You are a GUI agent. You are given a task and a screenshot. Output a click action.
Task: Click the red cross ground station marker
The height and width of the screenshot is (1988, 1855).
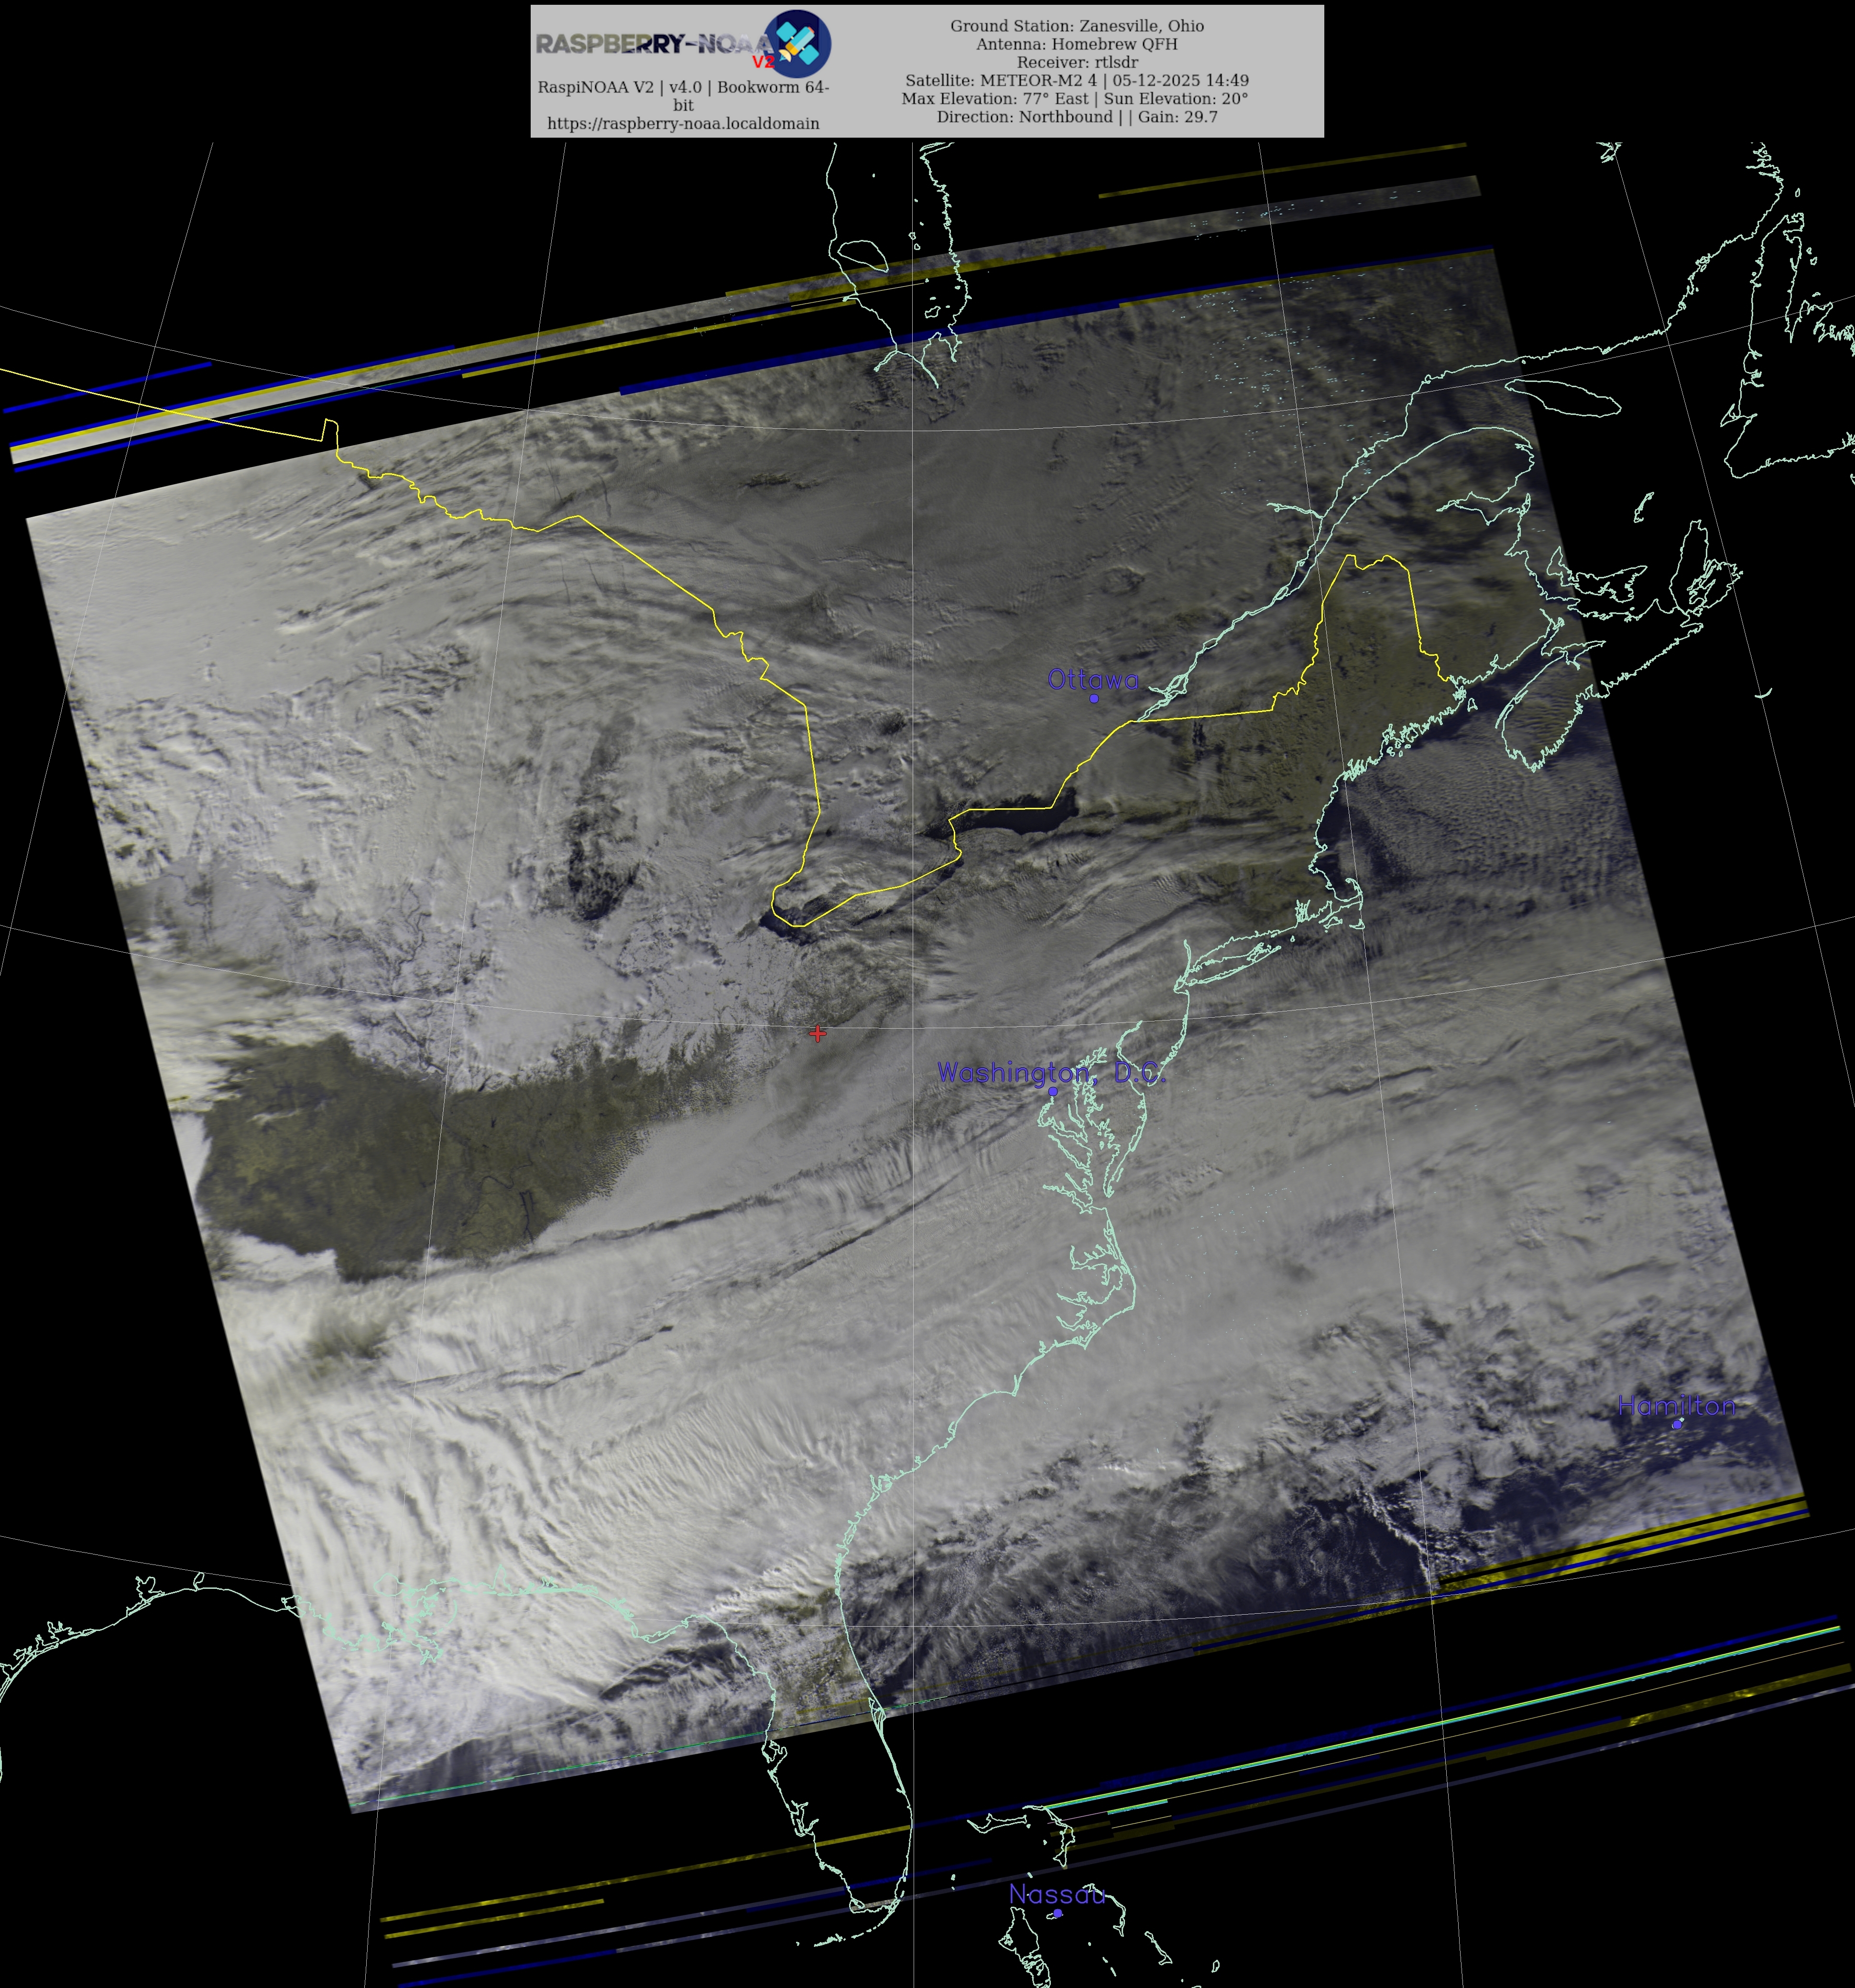tap(818, 1033)
